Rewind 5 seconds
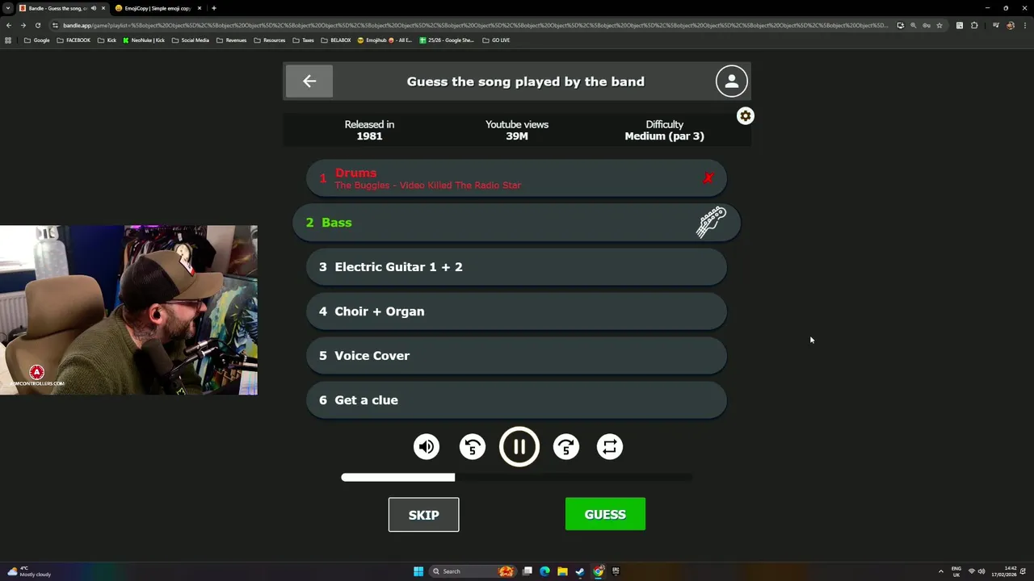This screenshot has height=581, width=1034. [x=473, y=446]
